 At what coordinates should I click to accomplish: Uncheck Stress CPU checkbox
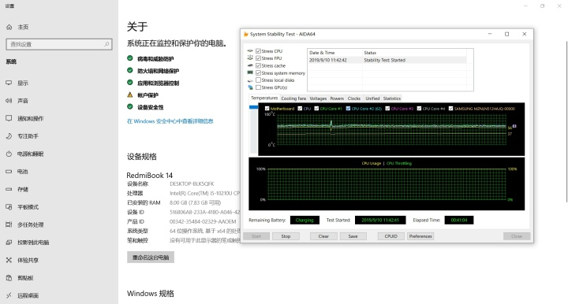coord(258,51)
